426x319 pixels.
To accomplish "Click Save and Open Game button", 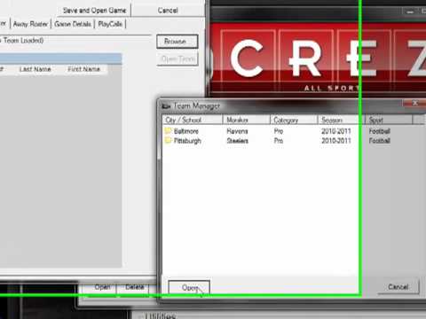I will click(94, 11).
